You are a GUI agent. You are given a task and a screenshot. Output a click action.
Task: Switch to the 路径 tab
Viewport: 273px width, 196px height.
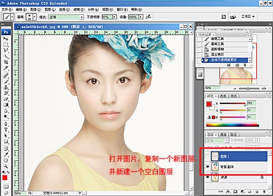233,134
